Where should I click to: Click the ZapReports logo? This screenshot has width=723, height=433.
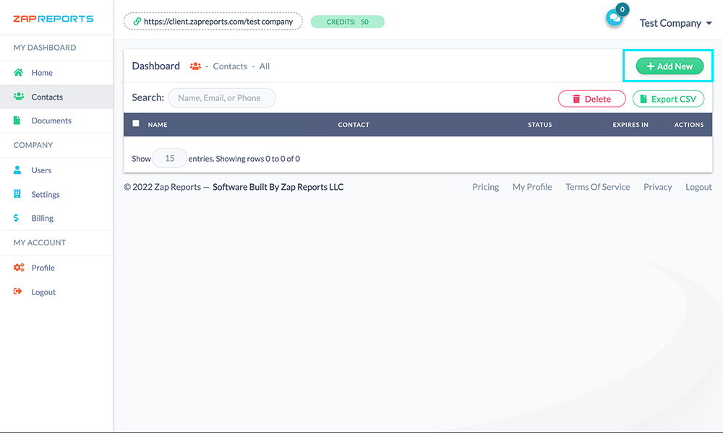click(x=53, y=19)
